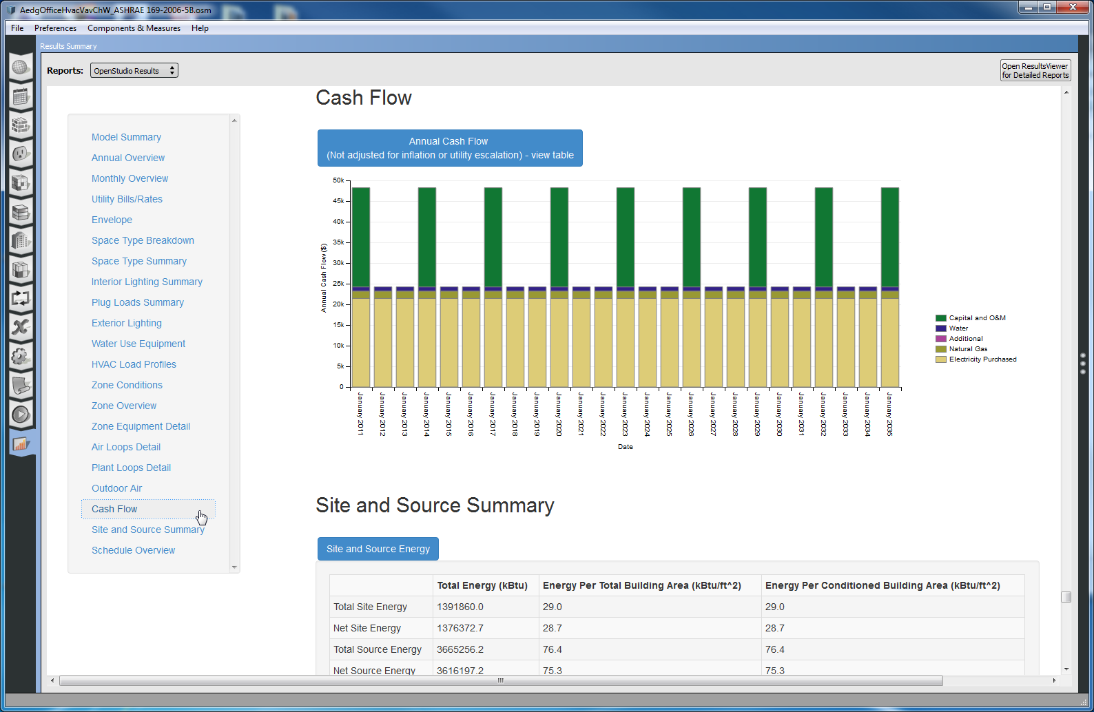The image size is (1094, 712).
Task: Jump to Utility Bills/Rates section link
Action: (127, 199)
